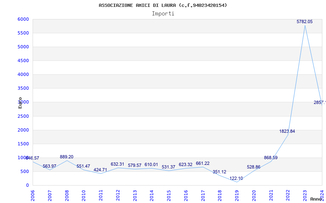Viewport: 326px width, 203px height.
Task: Click the 'Importi' subtitle
Action: click(x=163, y=14)
